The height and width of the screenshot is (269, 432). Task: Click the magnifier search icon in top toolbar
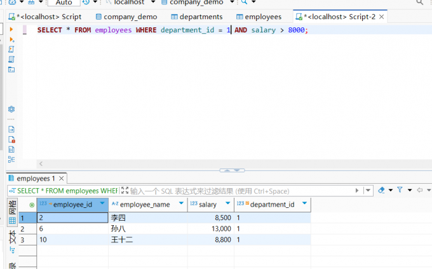tap(244, 2)
